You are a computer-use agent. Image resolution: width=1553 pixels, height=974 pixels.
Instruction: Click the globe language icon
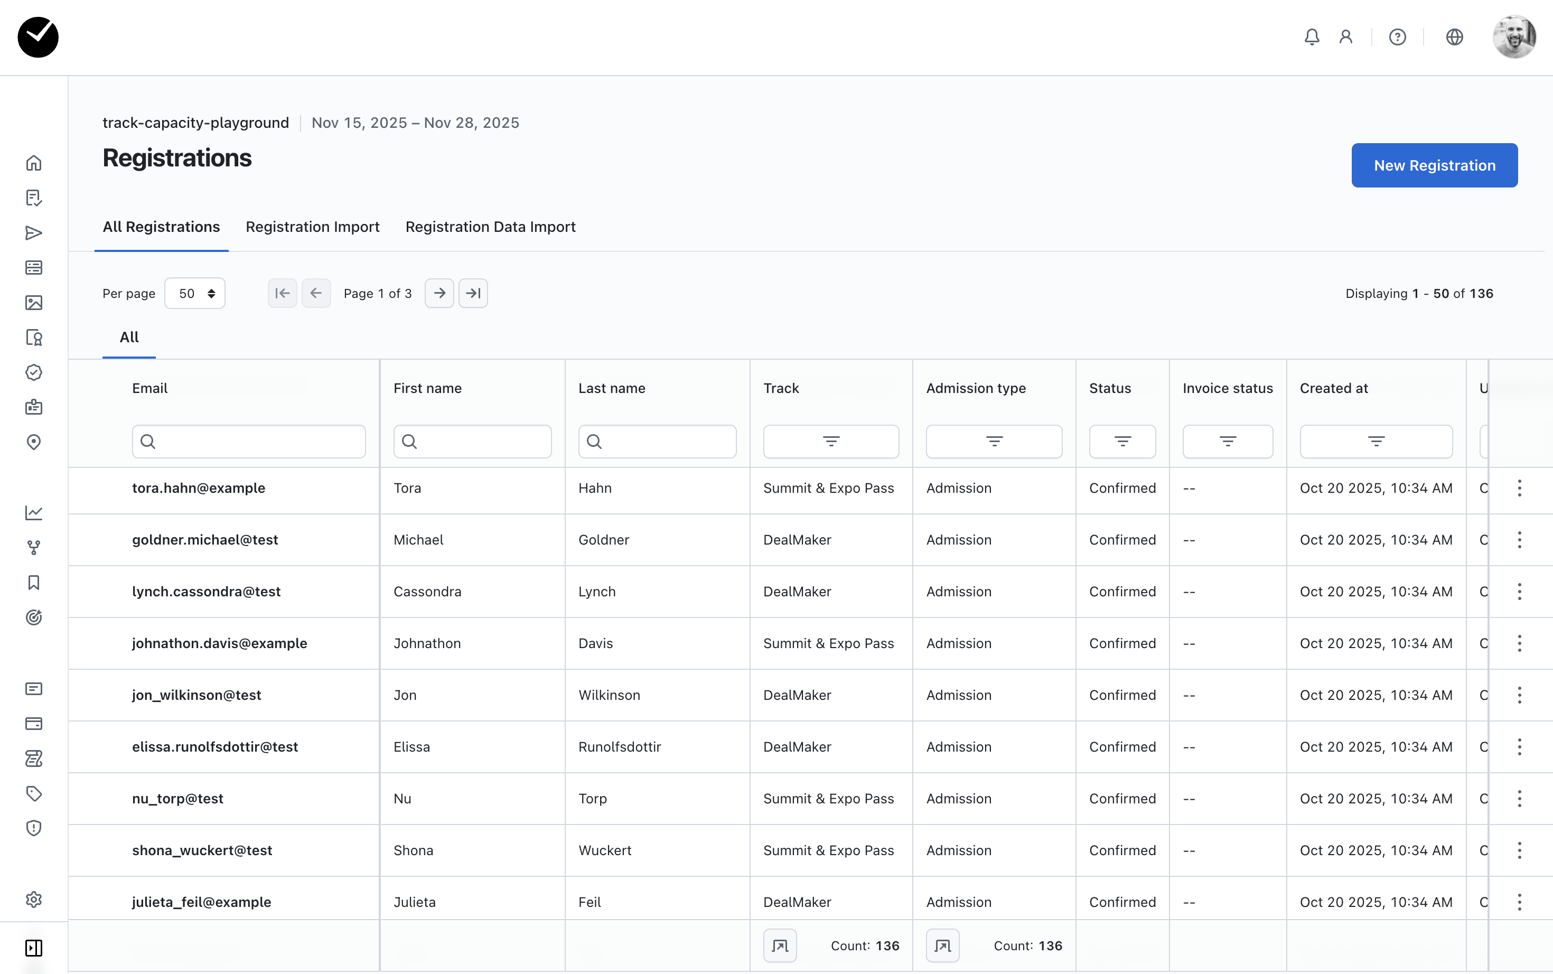[x=1454, y=37]
